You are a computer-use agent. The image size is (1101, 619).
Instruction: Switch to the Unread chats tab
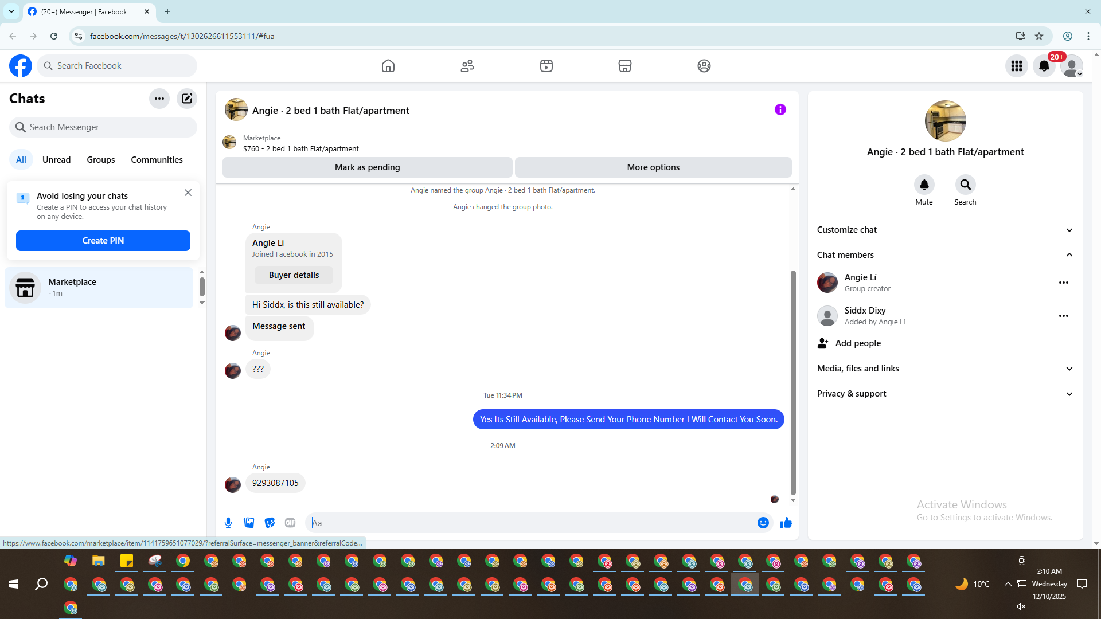tap(56, 160)
